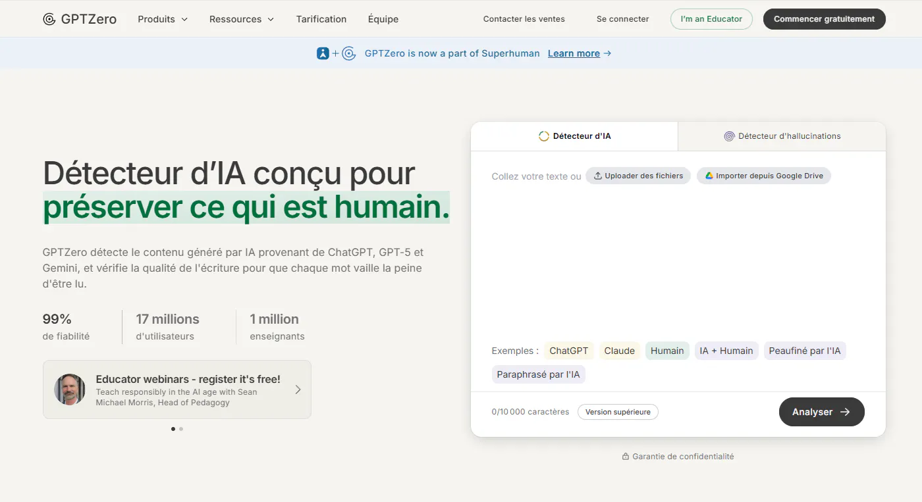
Task: Pick the Peaufiné par l'IA example
Action: 805,351
